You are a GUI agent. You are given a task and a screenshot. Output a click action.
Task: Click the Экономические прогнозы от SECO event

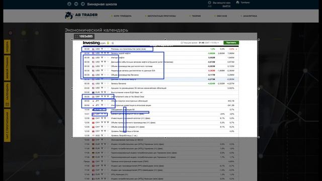point(127,140)
